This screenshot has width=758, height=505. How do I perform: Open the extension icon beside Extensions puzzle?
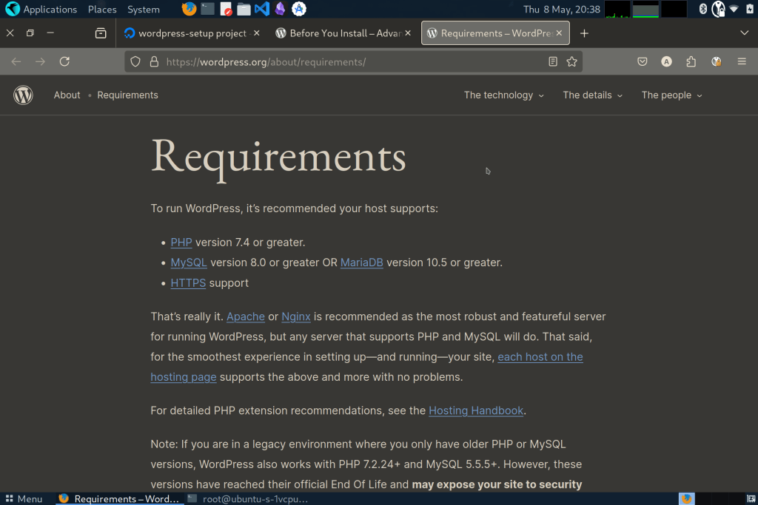716,61
